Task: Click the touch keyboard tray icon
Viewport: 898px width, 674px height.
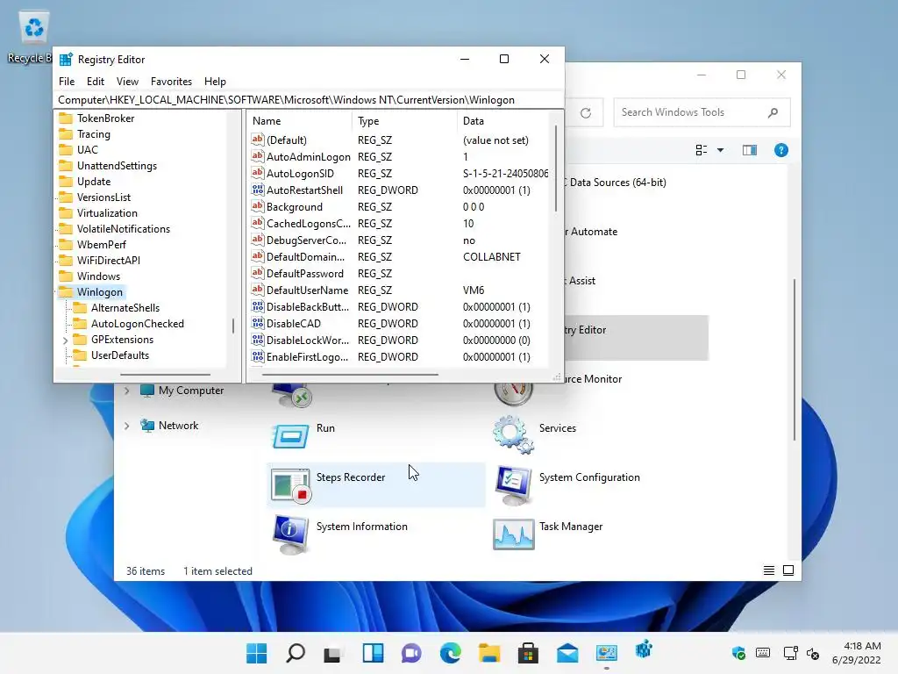Action: coord(763,653)
